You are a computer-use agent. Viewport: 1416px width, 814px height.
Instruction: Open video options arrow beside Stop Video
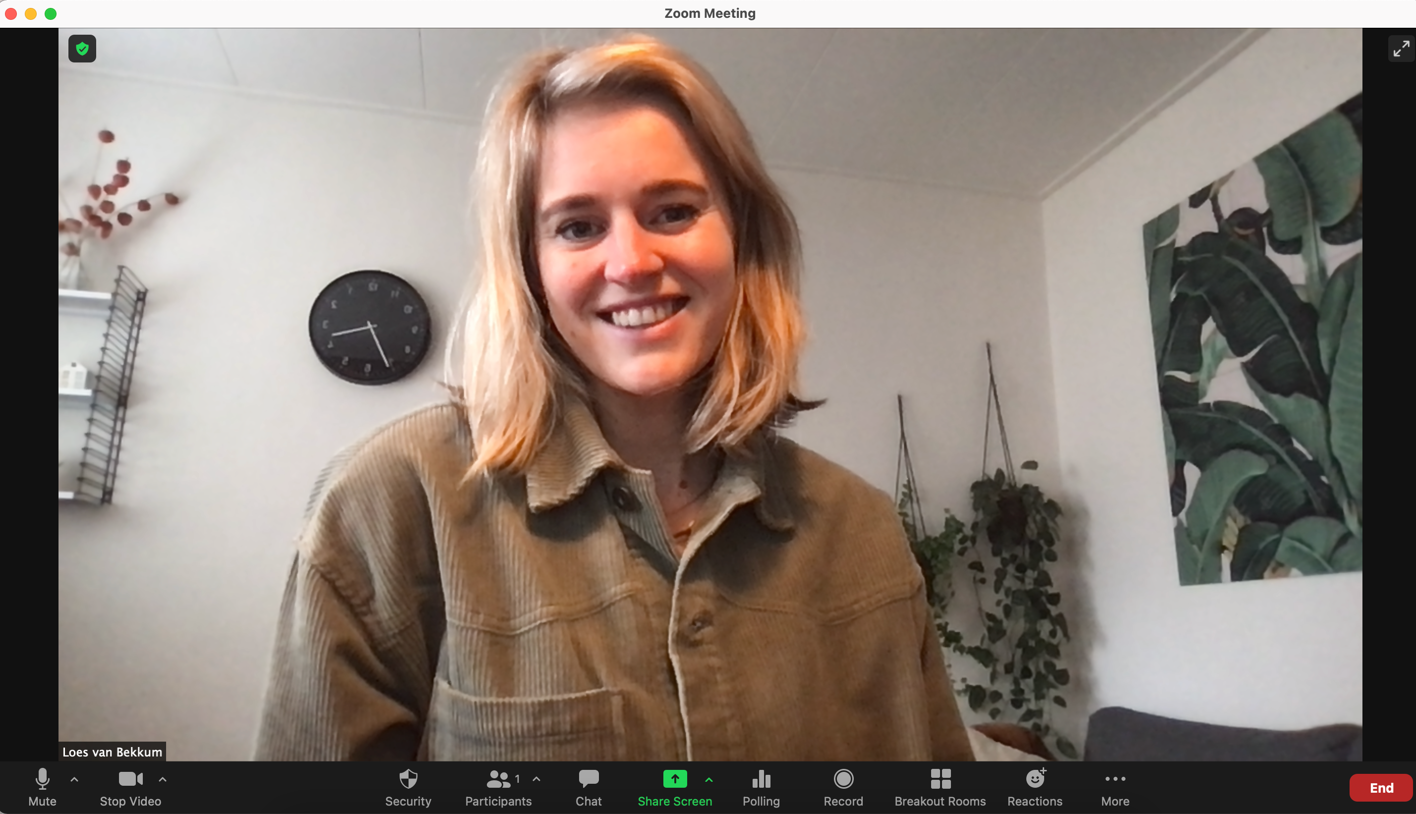(163, 779)
